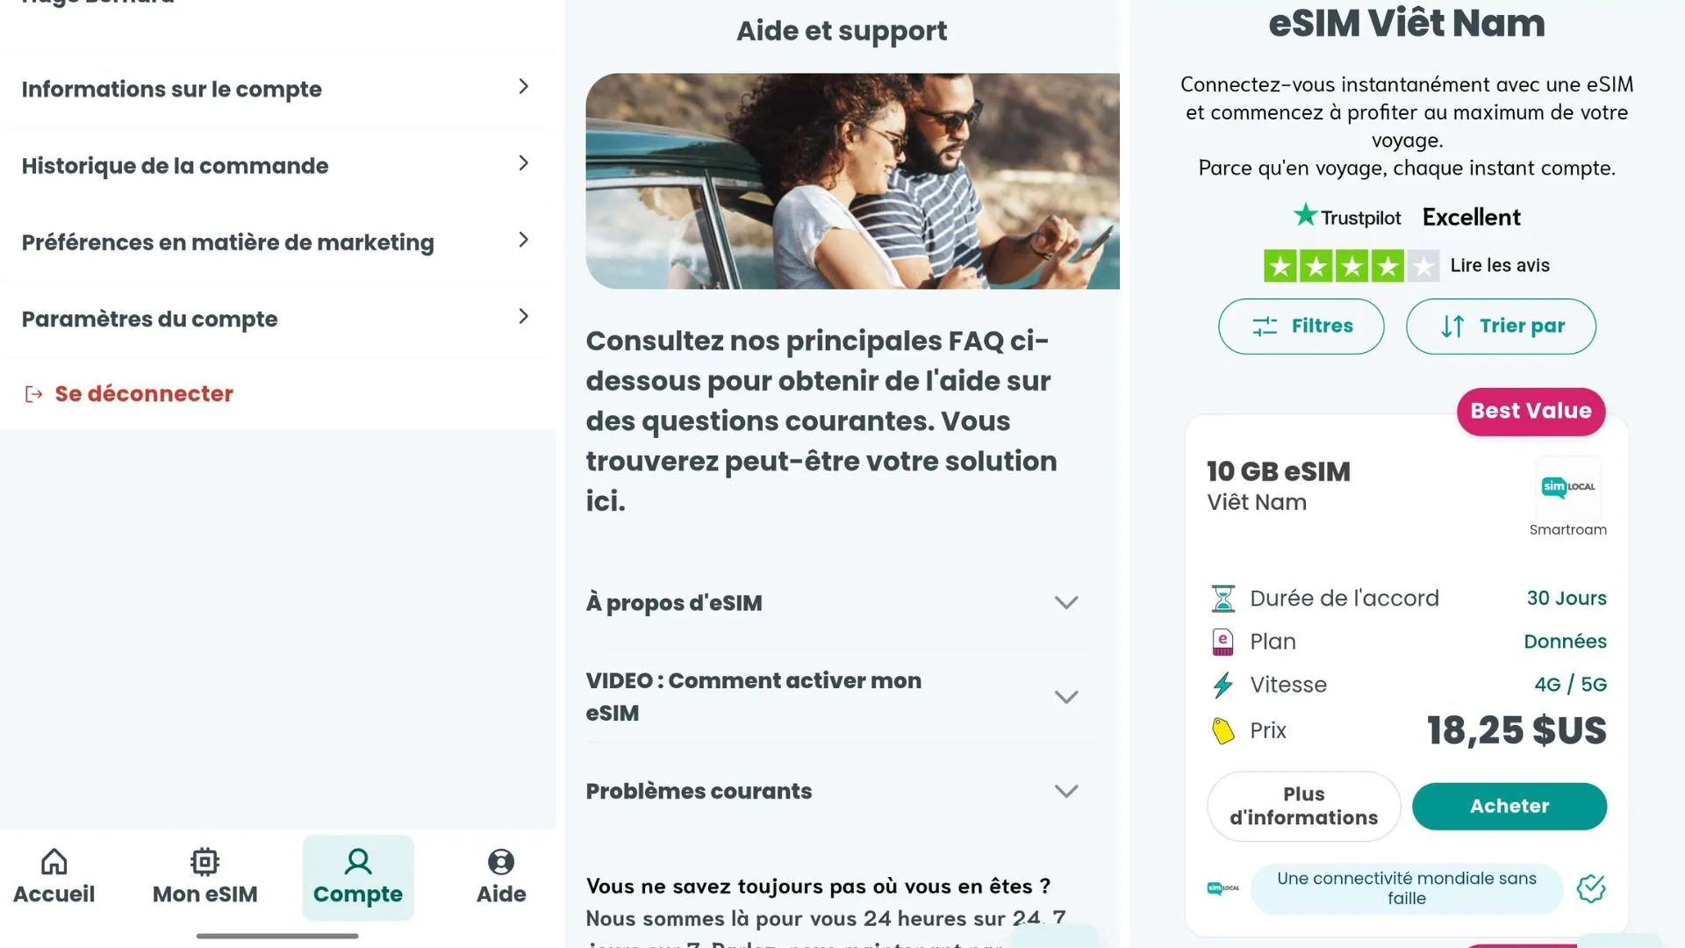The height and width of the screenshot is (948, 1685).
Task: Select the Compte profile icon
Action: click(x=358, y=862)
